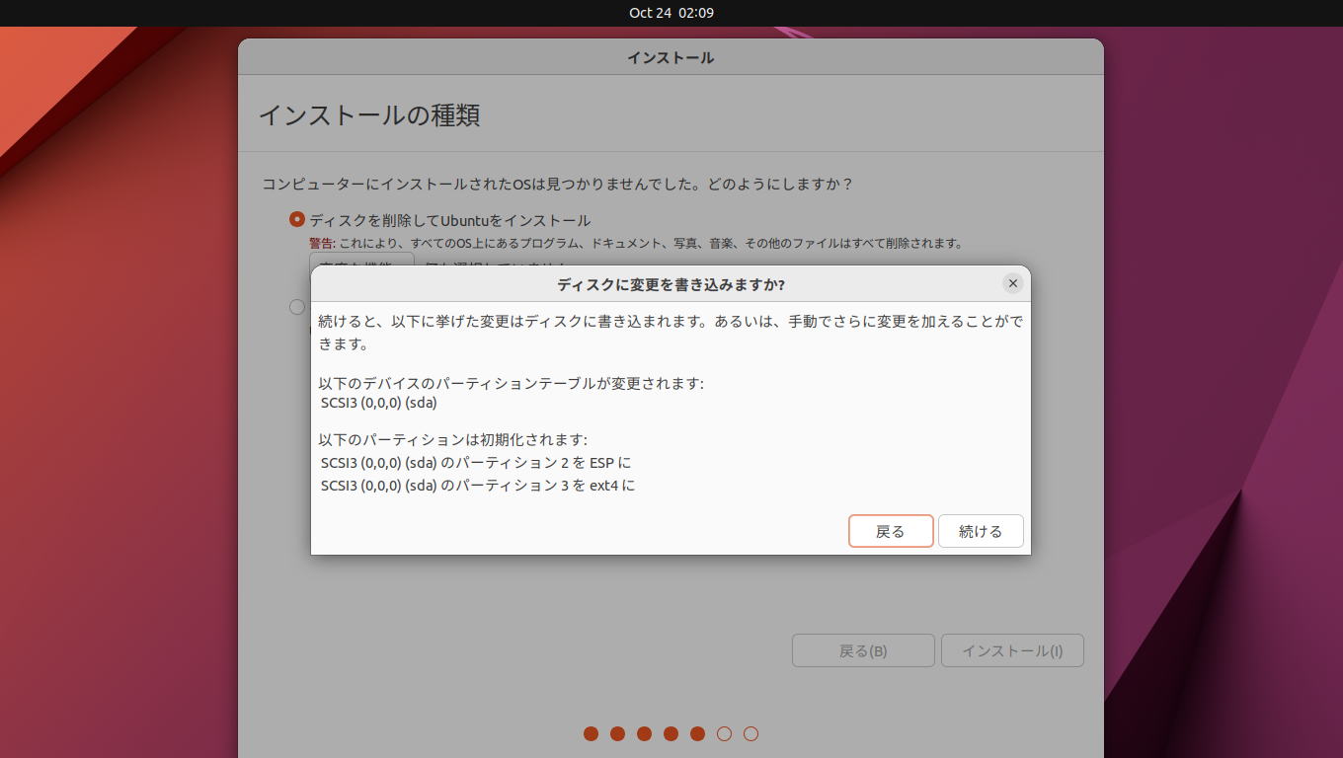Select the second radio option below the dialog edge
1343x758 pixels.
pos(297,307)
